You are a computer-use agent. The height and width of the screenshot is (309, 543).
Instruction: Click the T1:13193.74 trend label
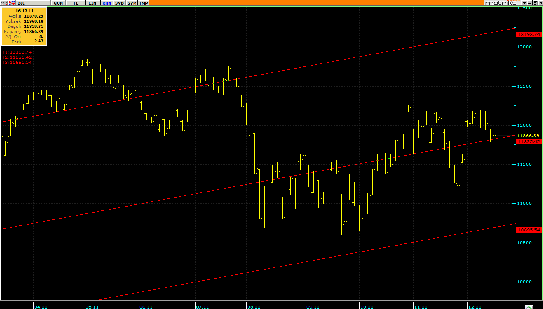tap(17, 52)
